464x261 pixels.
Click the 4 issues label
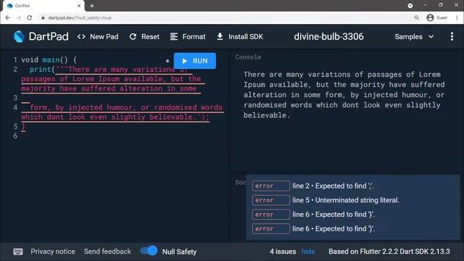tap(283, 252)
